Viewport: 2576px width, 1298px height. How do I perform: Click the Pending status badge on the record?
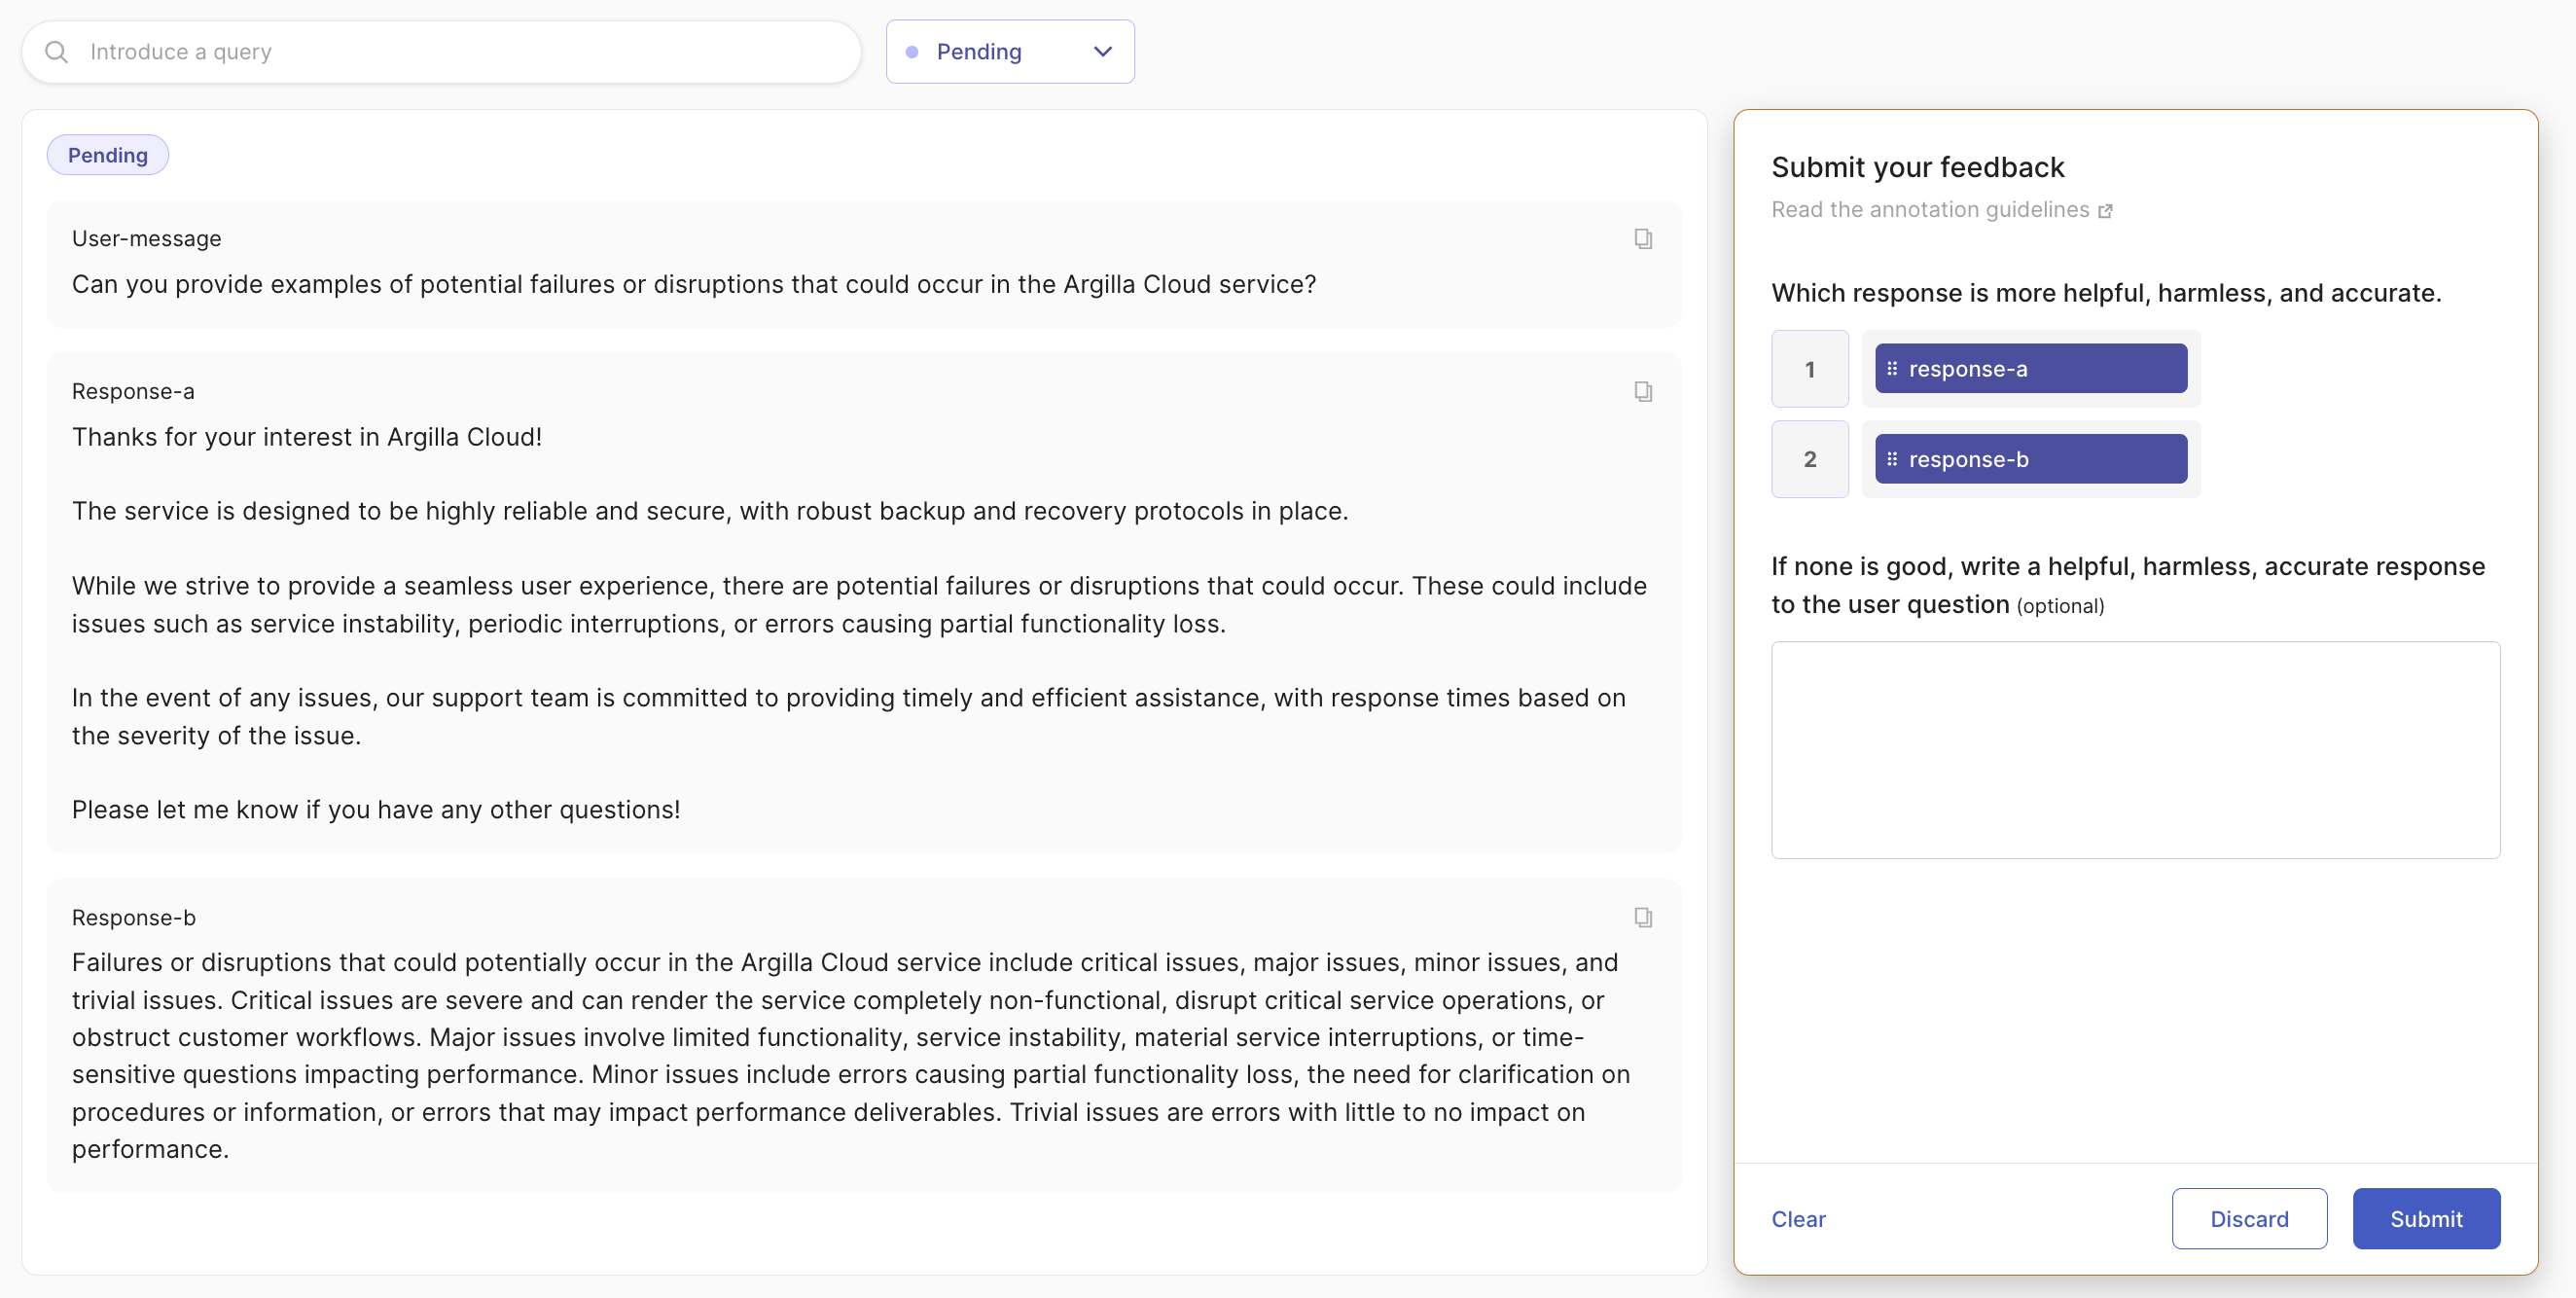pos(107,155)
